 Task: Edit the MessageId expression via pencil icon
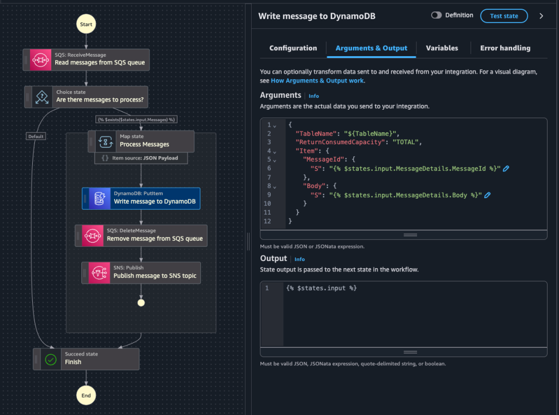click(x=506, y=168)
